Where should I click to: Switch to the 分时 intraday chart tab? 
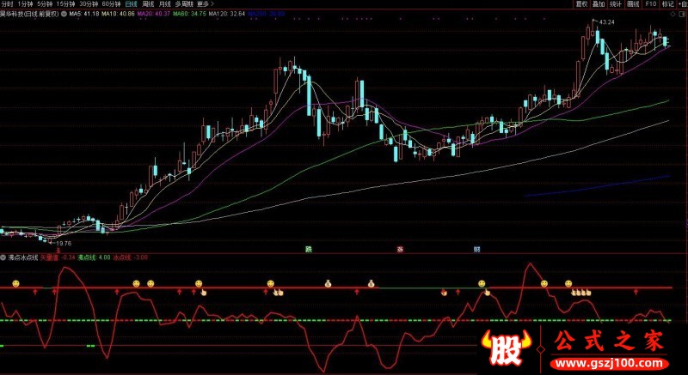[x=7, y=4]
